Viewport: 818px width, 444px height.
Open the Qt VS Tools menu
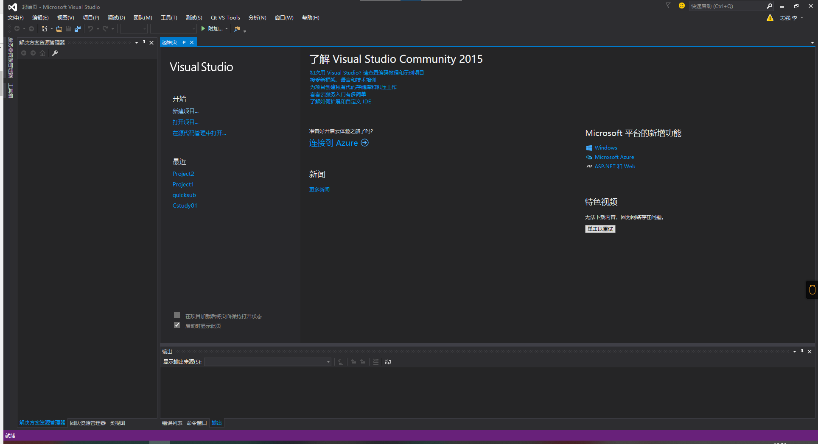click(225, 17)
